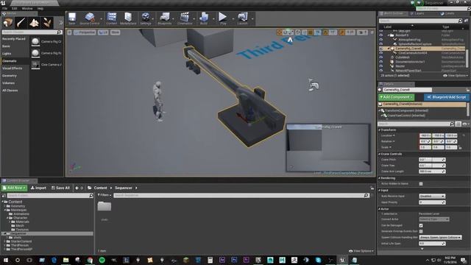The height and width of the screenshot is (265, 471).
Task: Toggle visibility of DocumentationActor1
Action: point(381,62)
